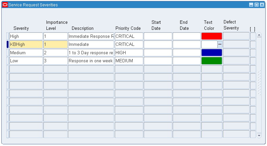The width and height of the screenshot is (267, 146).
Task: Close the Service Request Severities window
Action: click(x=262, y=5)
